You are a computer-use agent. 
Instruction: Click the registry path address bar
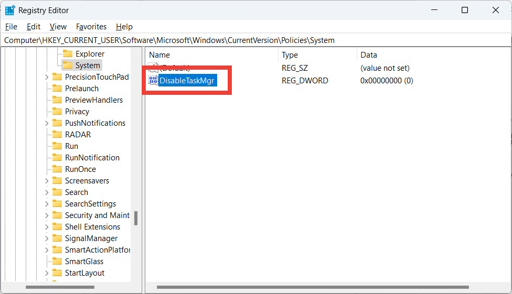coord(256,40)
